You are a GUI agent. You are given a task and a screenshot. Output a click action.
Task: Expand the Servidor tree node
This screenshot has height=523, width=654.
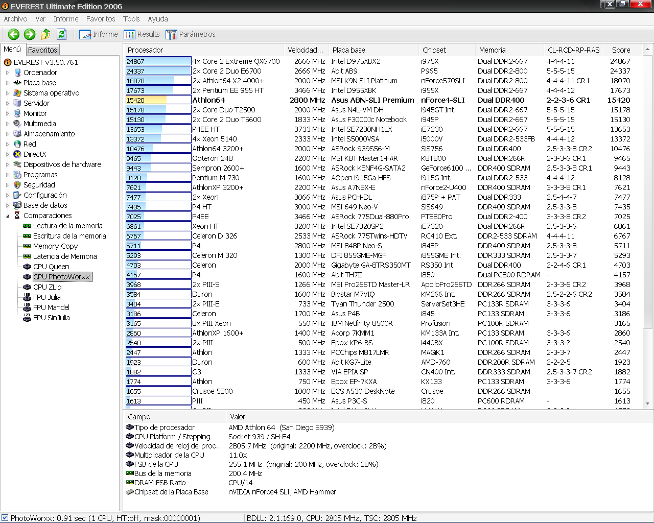pos(8,103)
